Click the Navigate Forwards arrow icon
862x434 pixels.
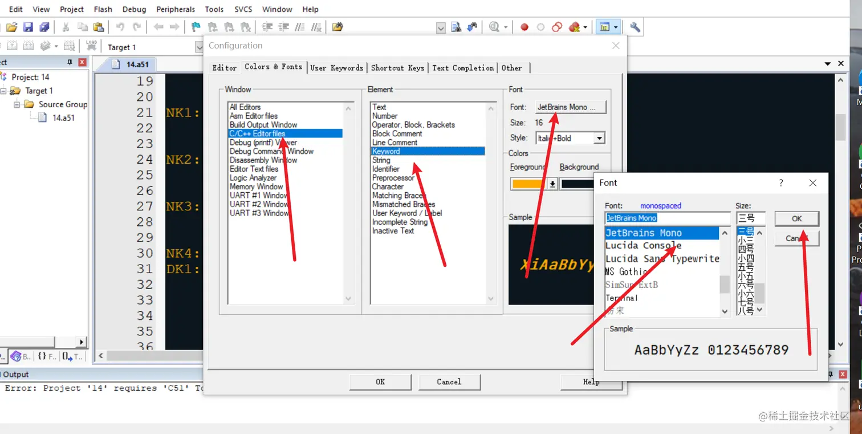tap(174, 27)
